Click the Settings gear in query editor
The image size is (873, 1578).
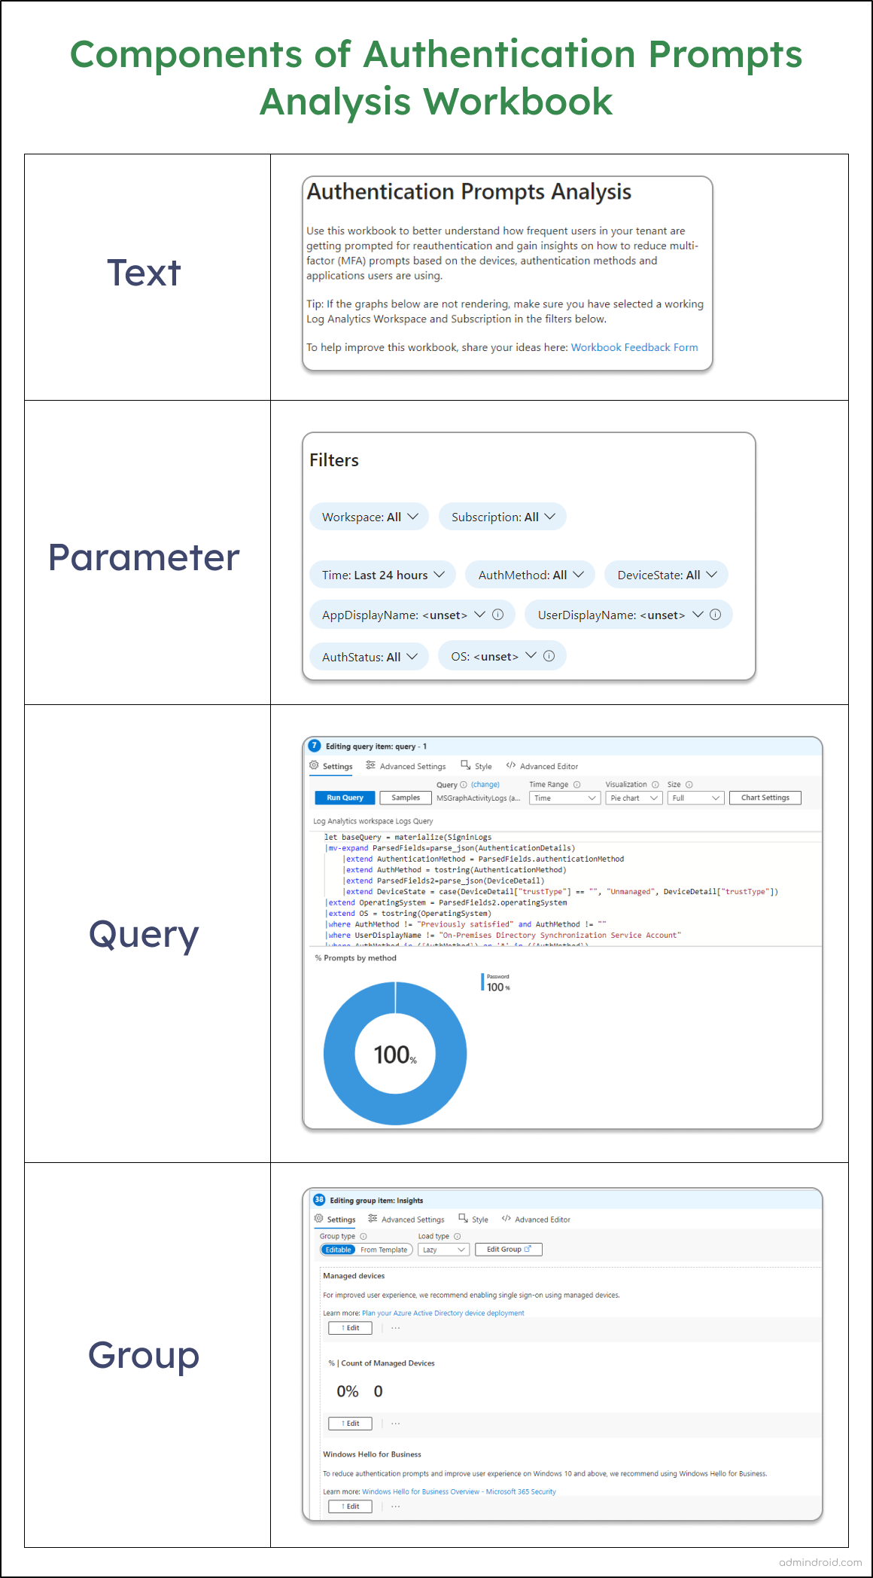point(314,765)
